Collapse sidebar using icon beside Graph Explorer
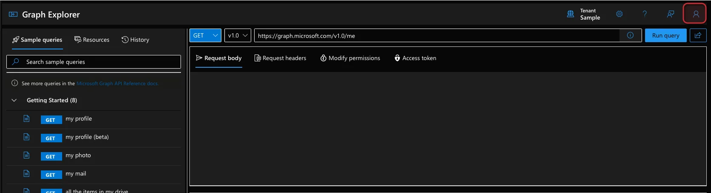The image size is (711, 193). click(x=13, y=14)
